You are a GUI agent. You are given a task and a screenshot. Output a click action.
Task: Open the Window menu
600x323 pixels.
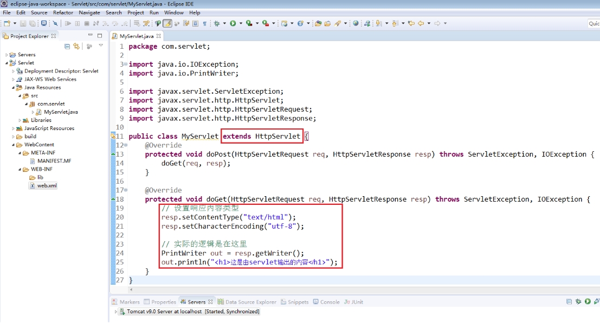[x=174, y=12]
